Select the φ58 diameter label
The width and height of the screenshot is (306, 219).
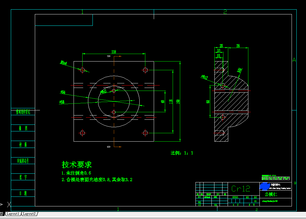[62, 102]
